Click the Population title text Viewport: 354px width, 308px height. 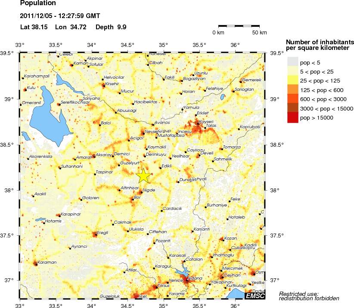tap(38, 3)
